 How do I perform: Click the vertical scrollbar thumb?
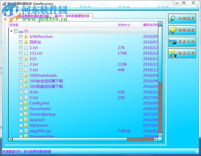[x=160, y=54]
